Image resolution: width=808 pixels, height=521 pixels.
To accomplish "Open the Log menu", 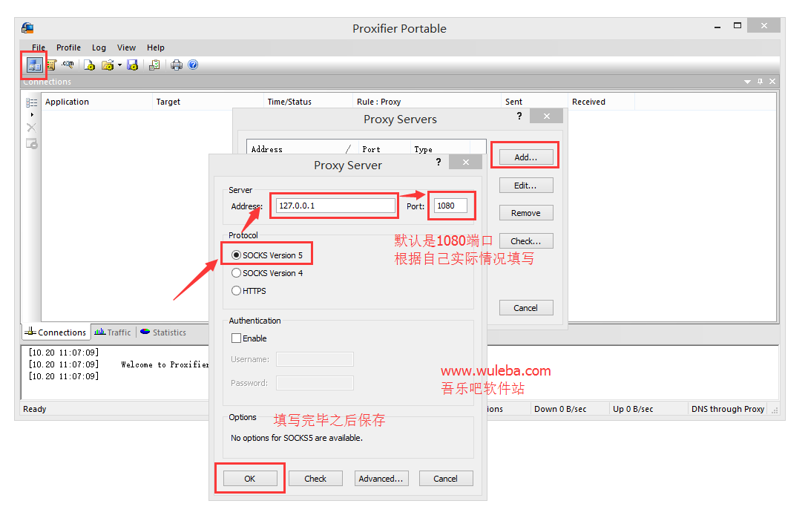I will coord(99,47).
